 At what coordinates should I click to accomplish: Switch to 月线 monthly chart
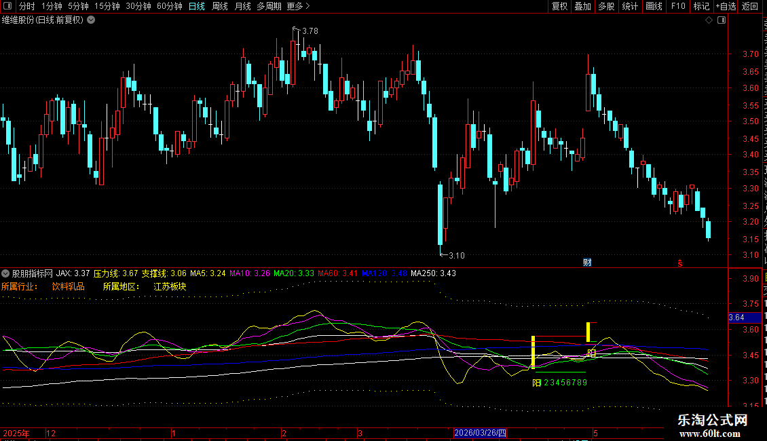(242, 6)
